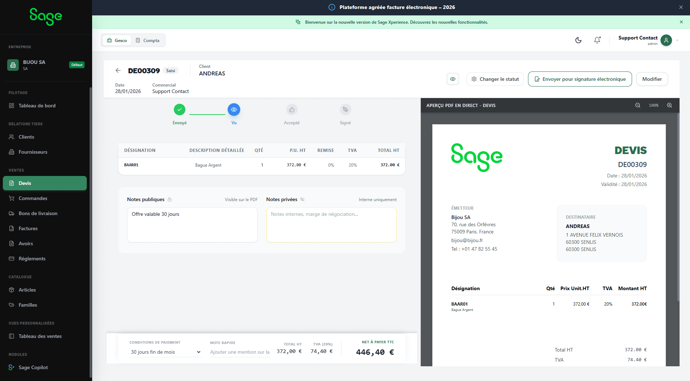
Task: Click the ANDREAS client name
Action: point(212,73)
